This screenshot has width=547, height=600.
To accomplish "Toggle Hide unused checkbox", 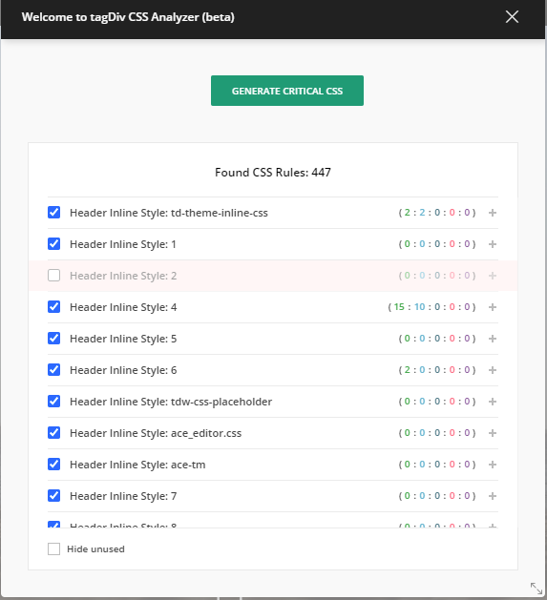I will point(54,548).
